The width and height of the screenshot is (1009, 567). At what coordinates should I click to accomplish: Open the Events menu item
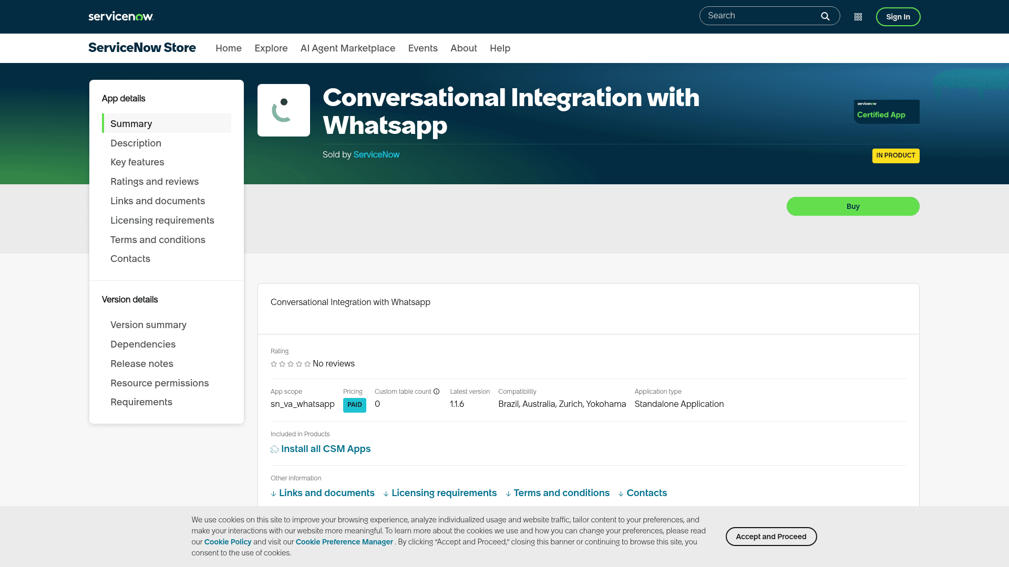[423, 48]
